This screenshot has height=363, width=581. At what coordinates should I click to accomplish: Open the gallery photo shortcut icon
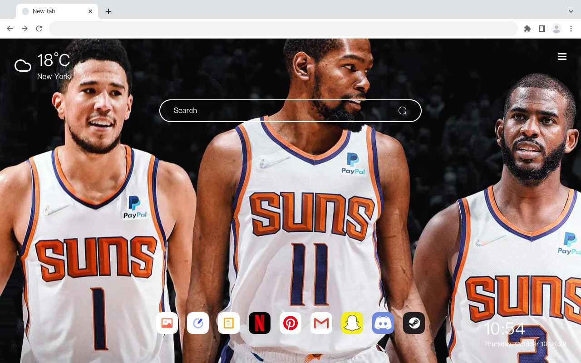pos(167,323)
